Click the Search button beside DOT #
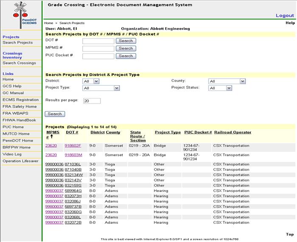 click(x=126, y=41)
